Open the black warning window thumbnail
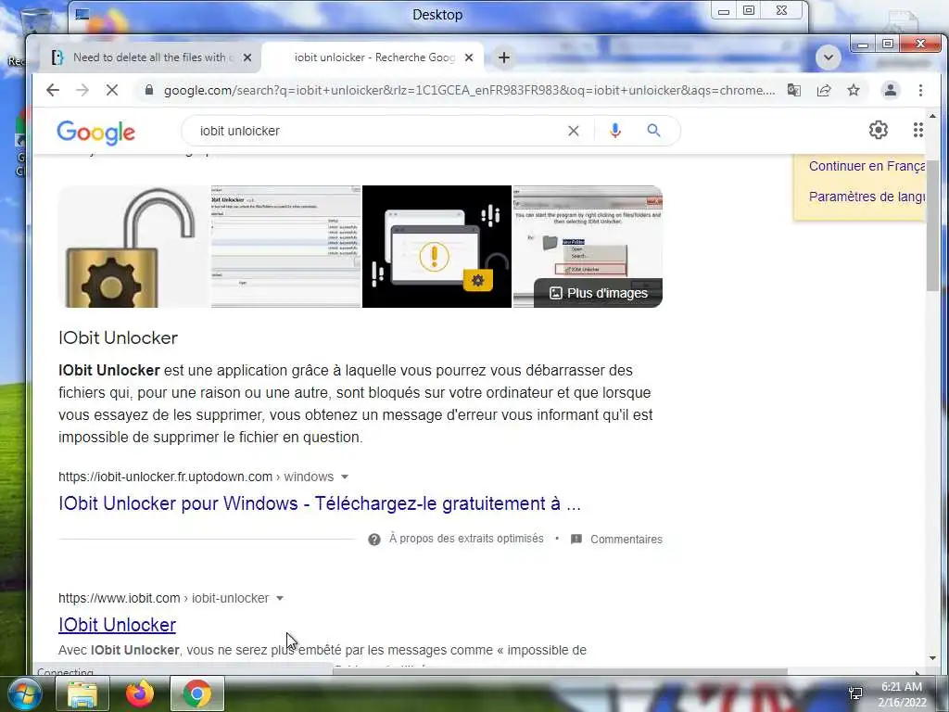The height and width of the screenshot is (712, 949). 437,247
